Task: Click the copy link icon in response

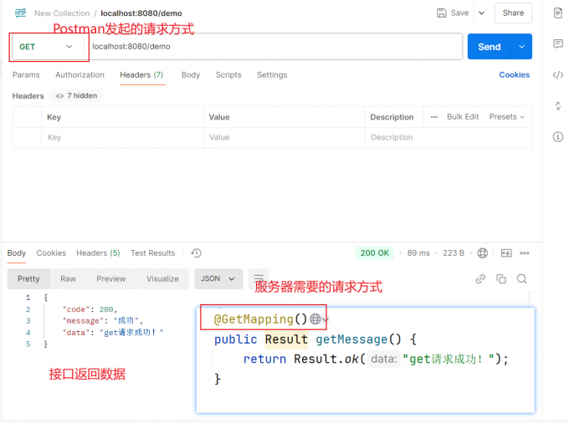Action: coord(480,278)
